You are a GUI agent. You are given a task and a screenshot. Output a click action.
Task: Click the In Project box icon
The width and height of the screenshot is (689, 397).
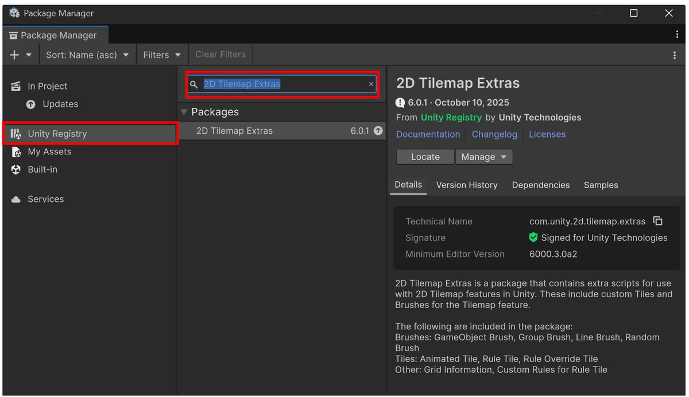16,86
